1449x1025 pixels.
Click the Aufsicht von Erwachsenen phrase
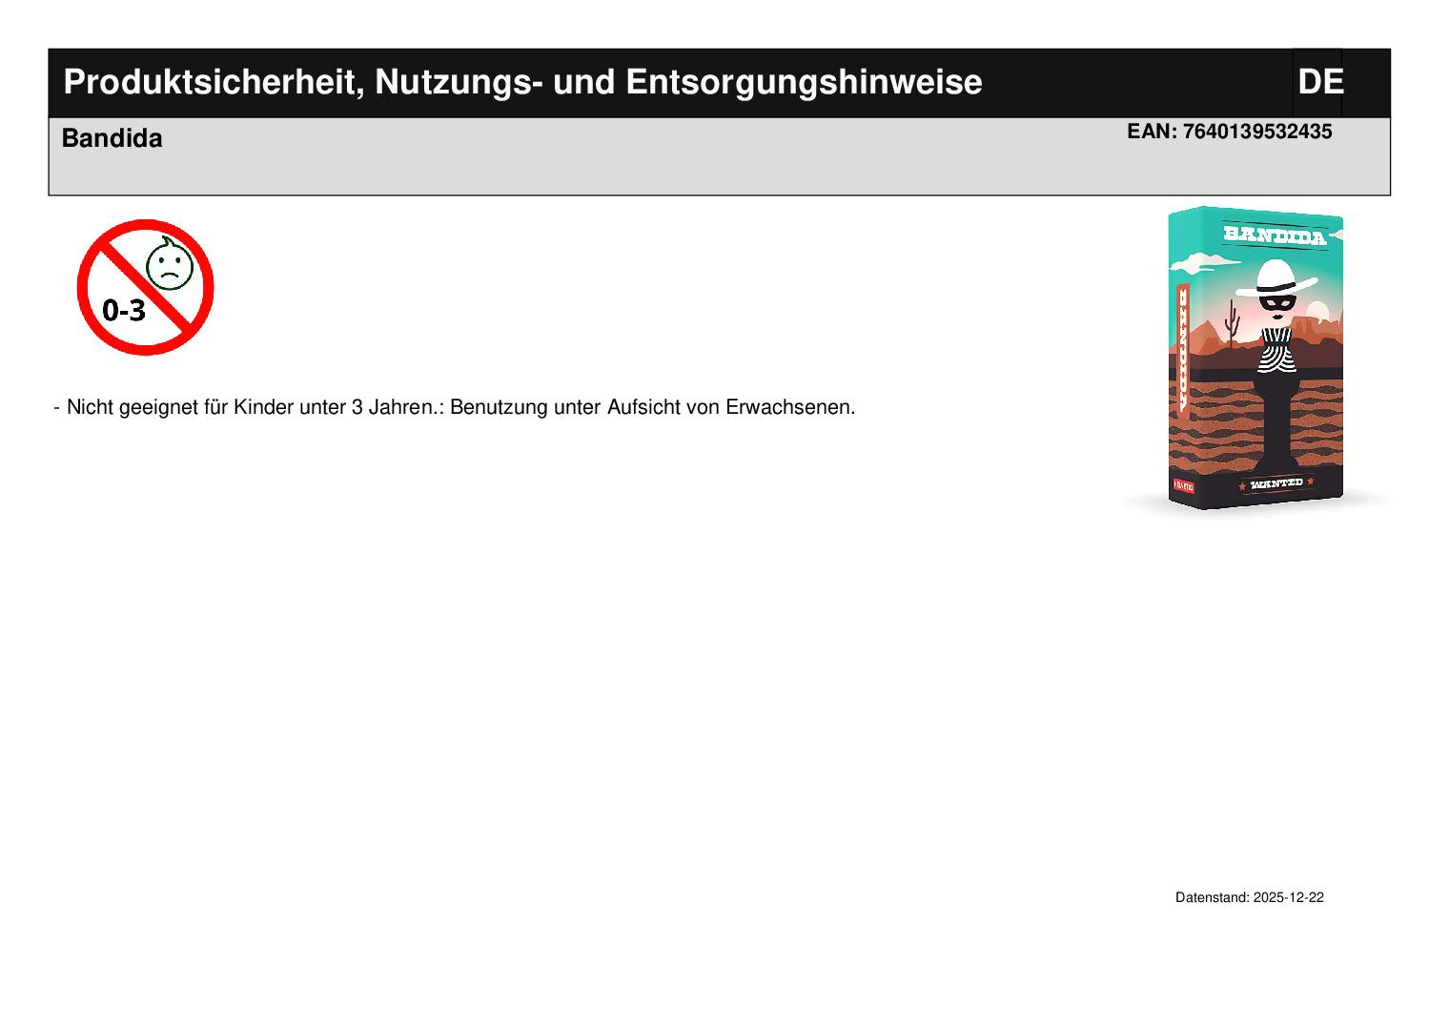pos(731,407)
